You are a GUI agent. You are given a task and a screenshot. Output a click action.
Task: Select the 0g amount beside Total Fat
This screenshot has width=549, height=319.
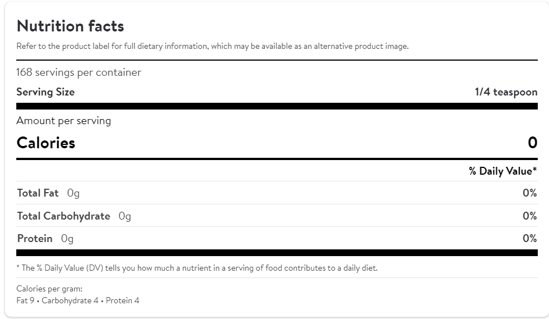pyautogui.click(x=73, y=193)
